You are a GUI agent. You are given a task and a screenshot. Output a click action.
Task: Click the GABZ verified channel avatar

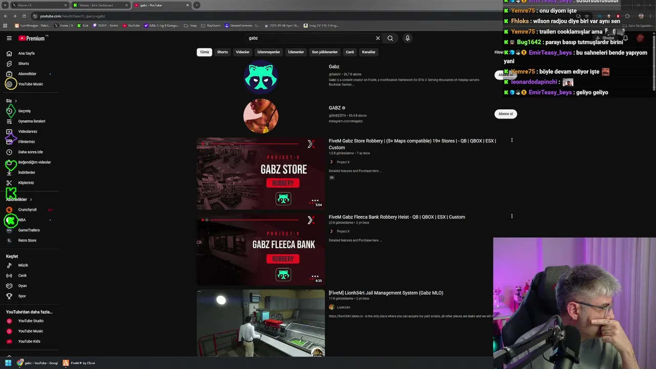[261, 116]
